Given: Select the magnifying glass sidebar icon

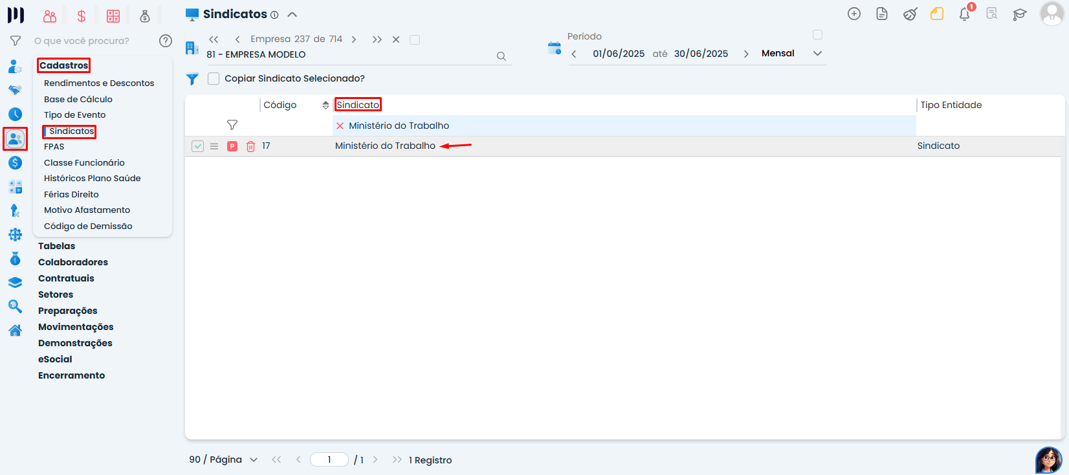Looking at the screenshot, I should [16, 306].
